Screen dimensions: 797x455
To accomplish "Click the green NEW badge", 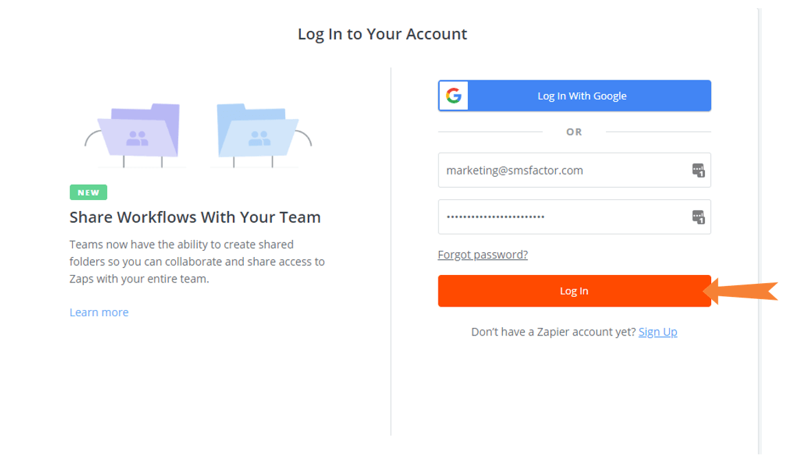I will 89,192.
